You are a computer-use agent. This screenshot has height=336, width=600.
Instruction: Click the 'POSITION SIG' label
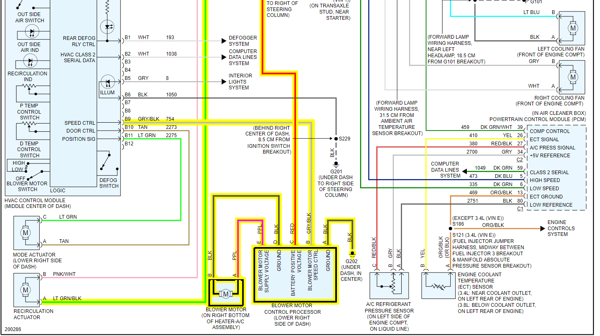coord(78,139)
